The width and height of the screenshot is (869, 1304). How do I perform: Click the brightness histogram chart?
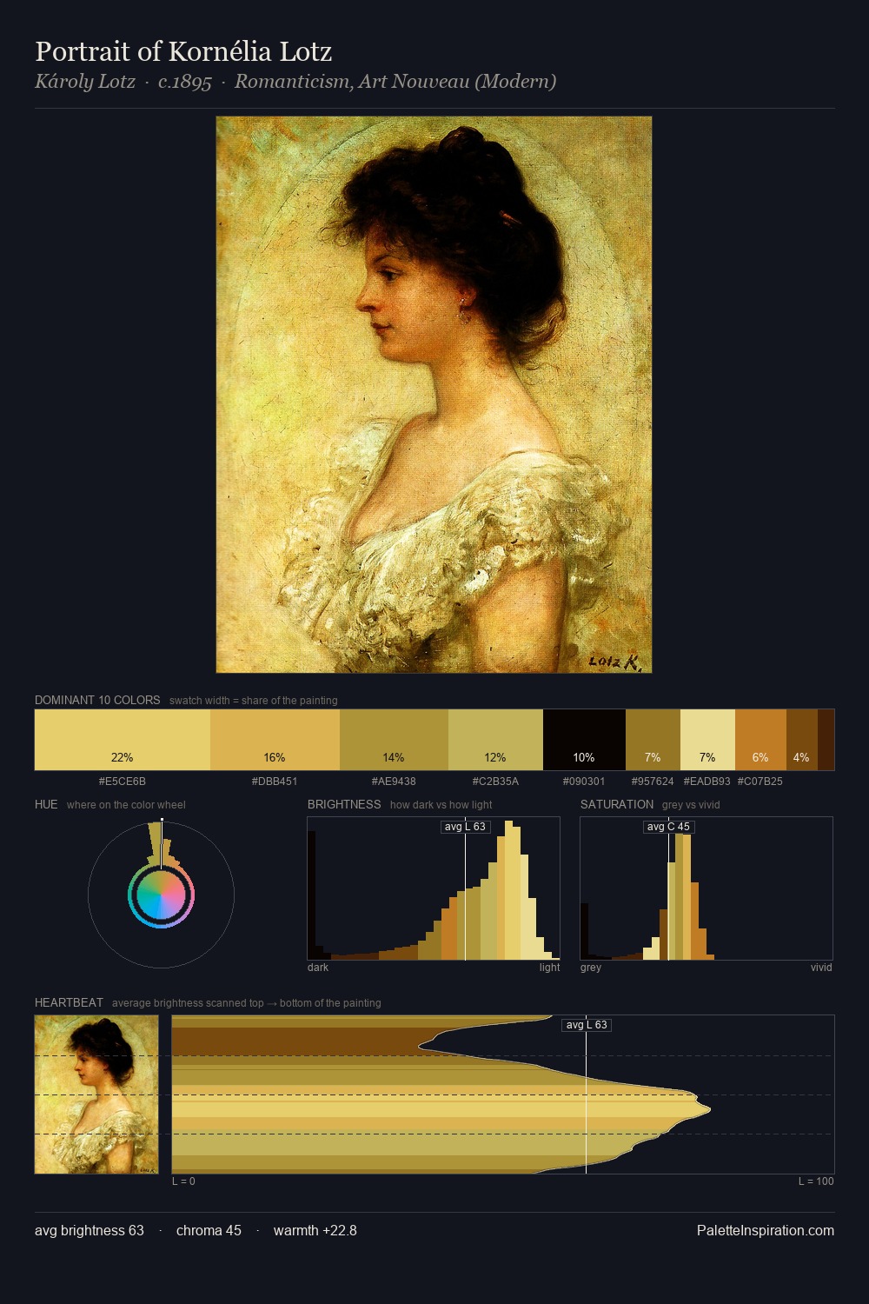[x=434, y=888]
